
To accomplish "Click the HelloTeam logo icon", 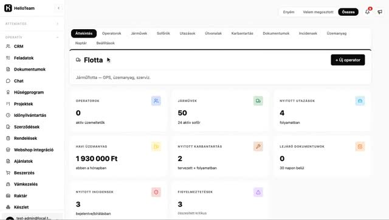I will click(8, 8).
